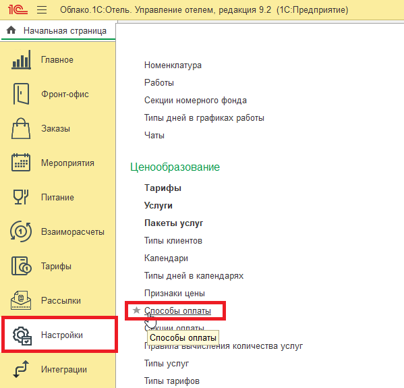Open Типы дней в графиках работы
Screen dimensions: 404x388
point(204,118)
